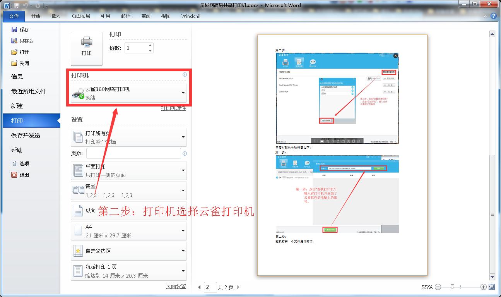Select 新建 in the backstage sidebar
Image resolution: width=501 pixels, height=297 pixels.
(17, 106)
